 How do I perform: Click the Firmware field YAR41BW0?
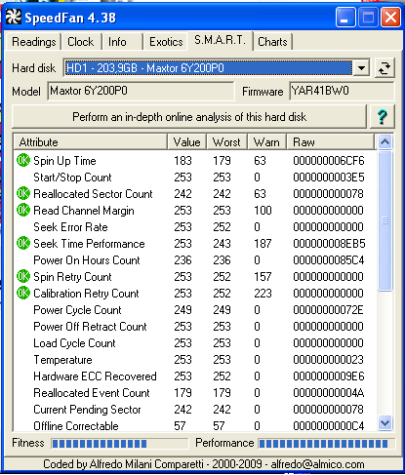[342, 91]
